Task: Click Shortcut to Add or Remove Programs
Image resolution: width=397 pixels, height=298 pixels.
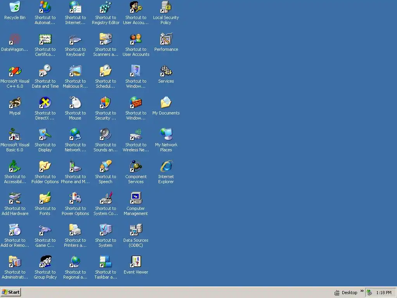Action: coord(15,230)
